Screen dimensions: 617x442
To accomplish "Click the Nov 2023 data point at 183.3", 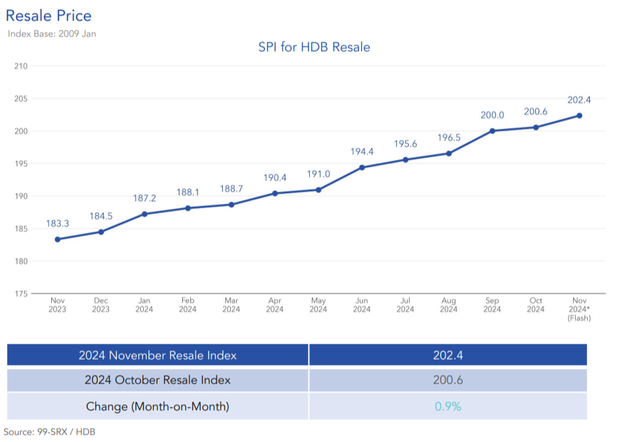I will pos(57,239).
